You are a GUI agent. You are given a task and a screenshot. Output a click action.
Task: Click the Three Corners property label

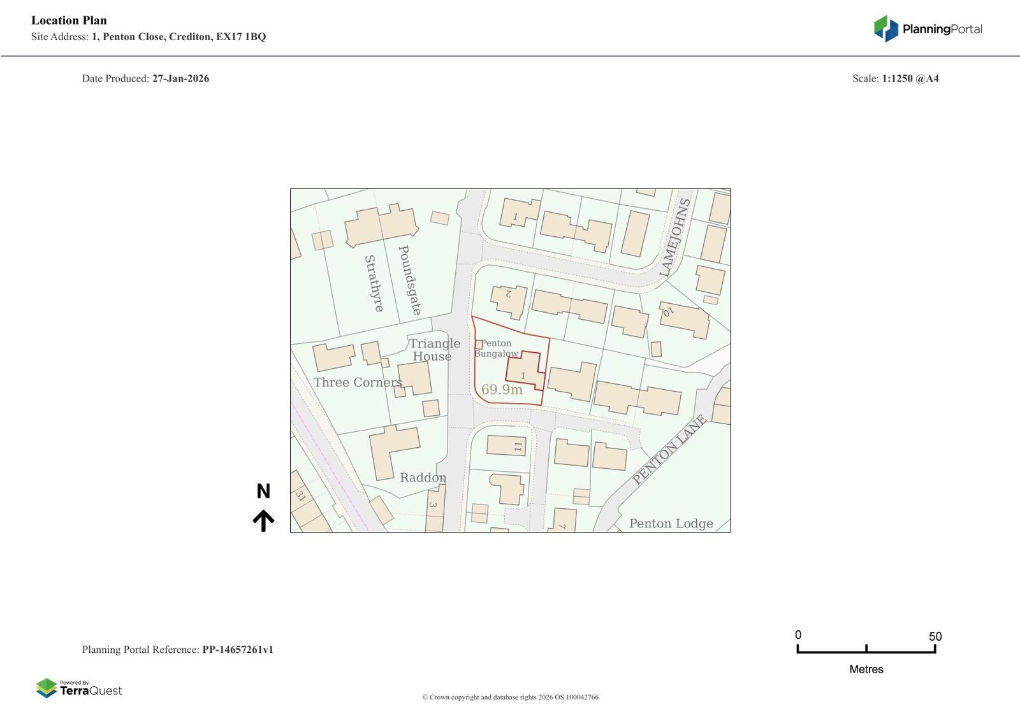[x=358, y=382]
